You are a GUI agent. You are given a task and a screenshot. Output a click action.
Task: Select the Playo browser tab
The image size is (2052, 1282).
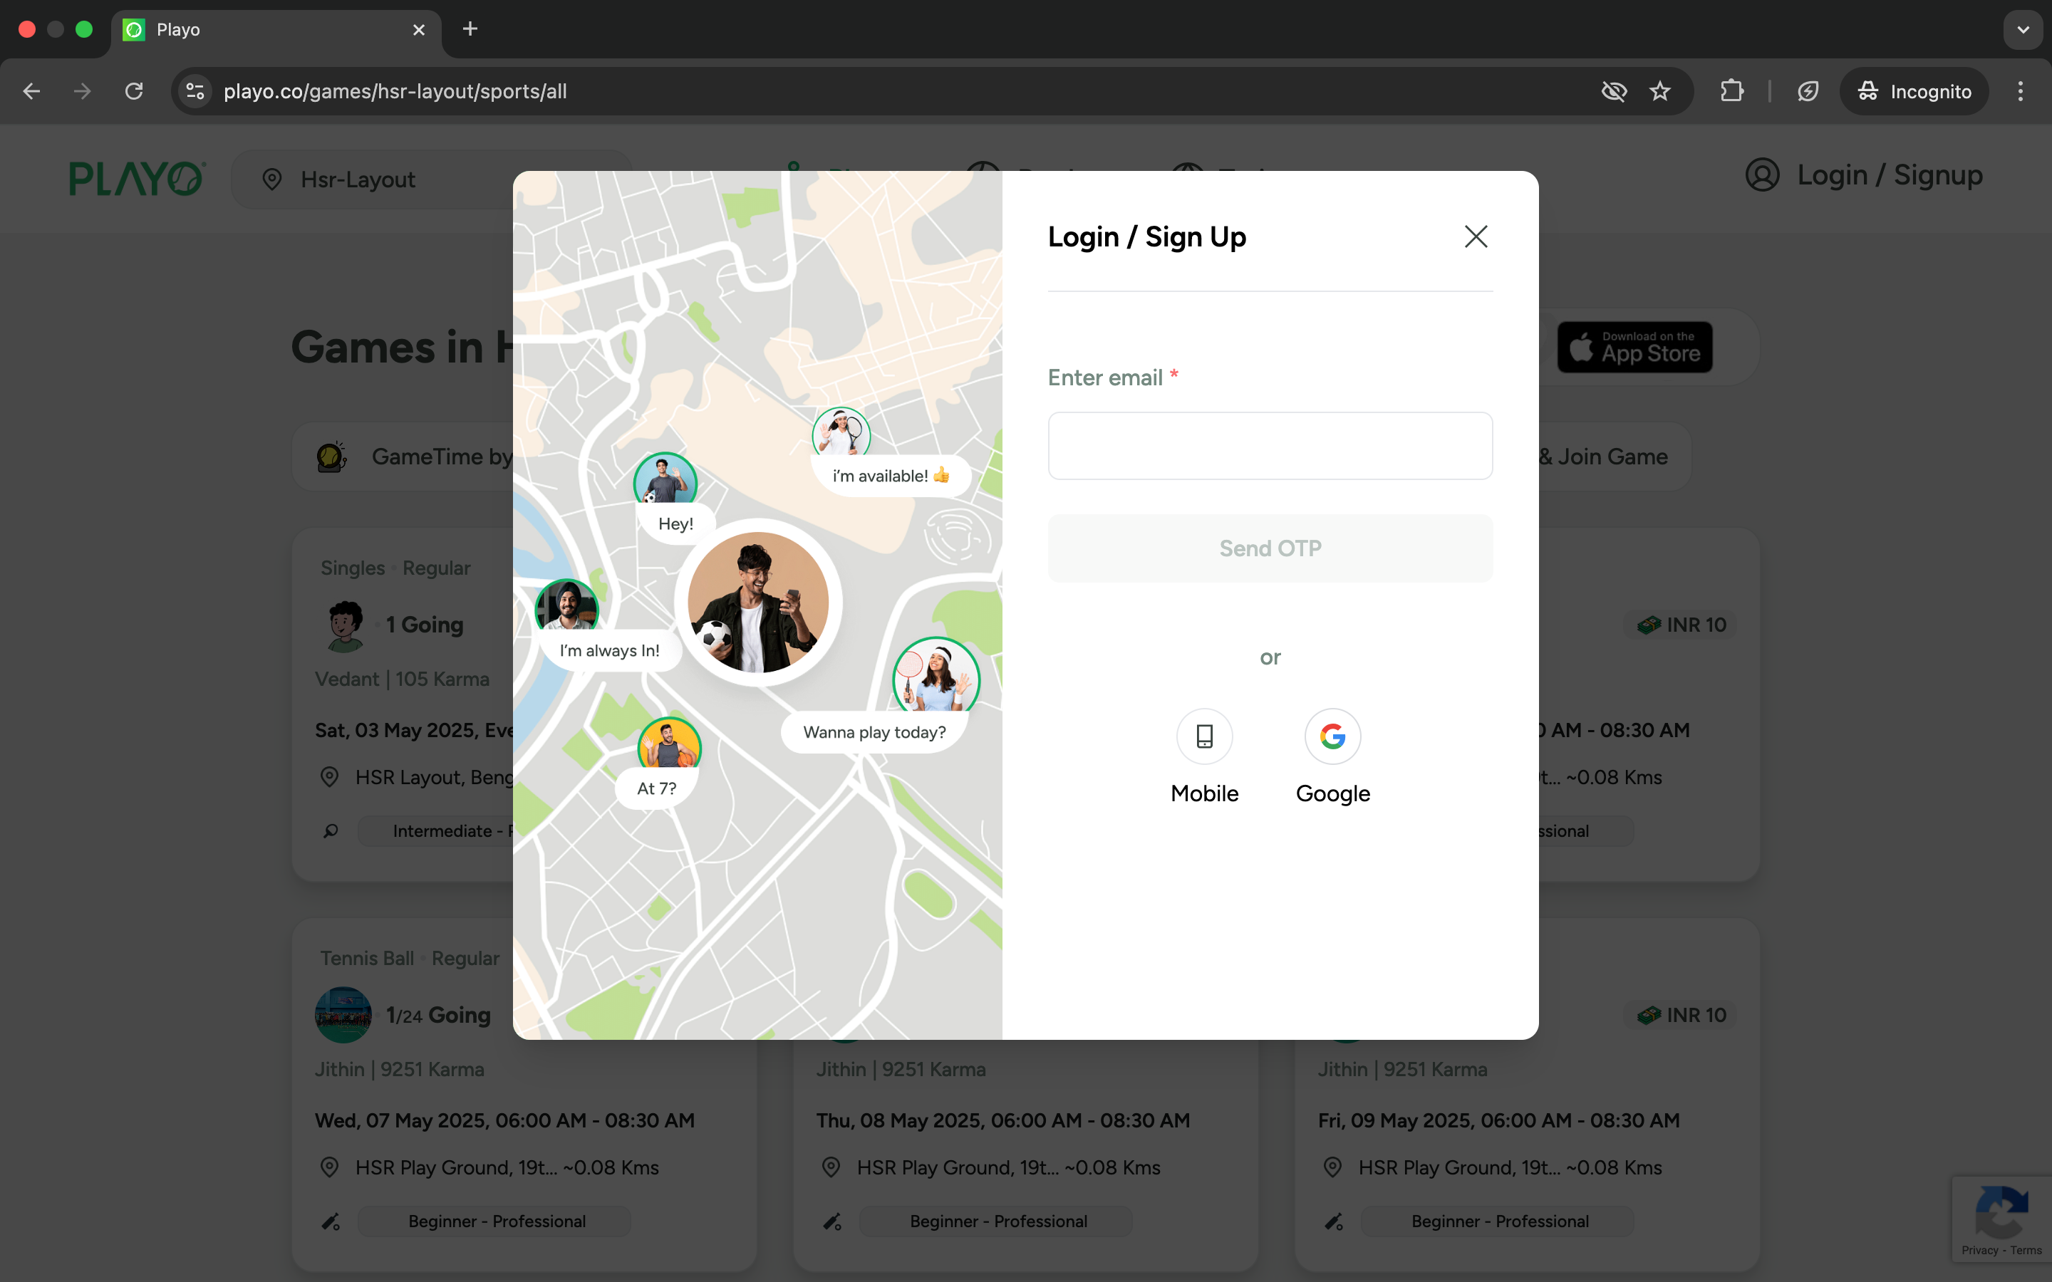[276, 30]
